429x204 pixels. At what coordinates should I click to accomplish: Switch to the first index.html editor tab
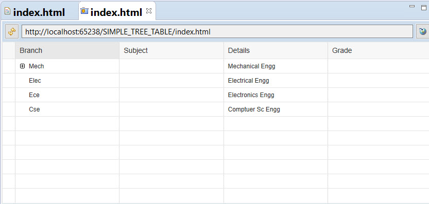[39, 12]
